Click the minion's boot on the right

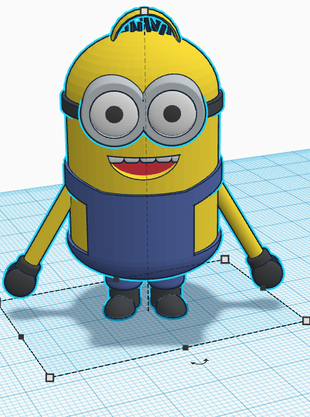[169, 303]
